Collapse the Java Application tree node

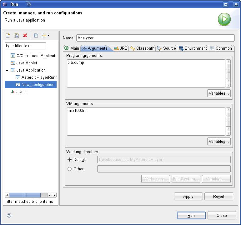click(7, 71)
